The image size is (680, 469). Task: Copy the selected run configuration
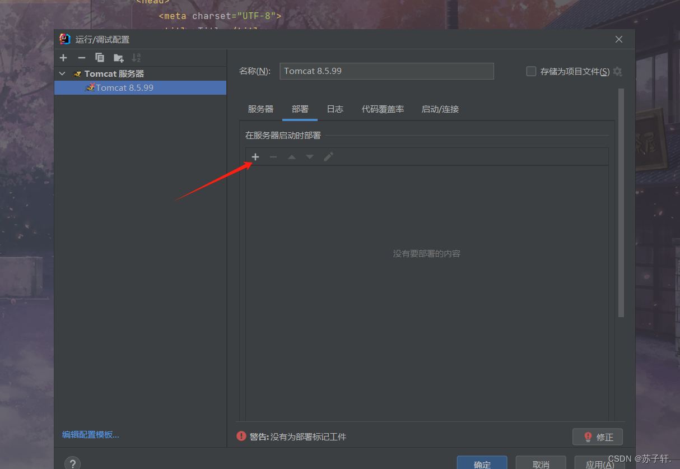click(x=100, y=58)
